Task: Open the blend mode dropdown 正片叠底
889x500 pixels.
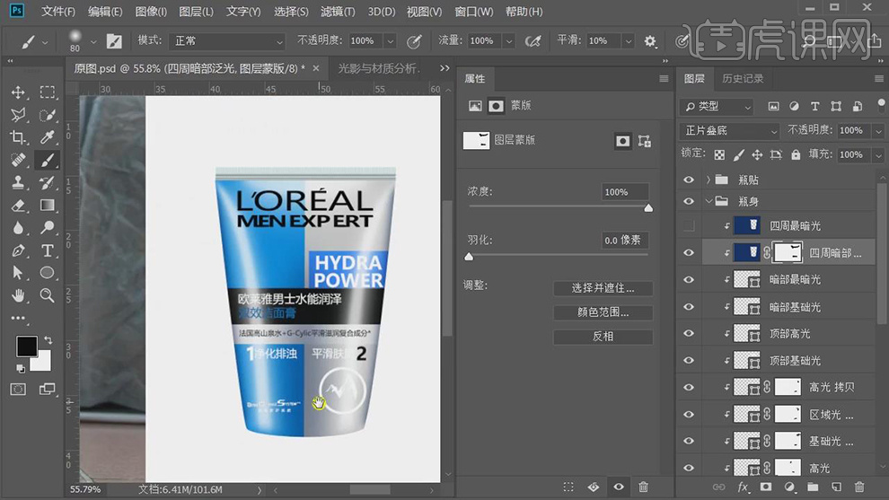Action: pos(729,130)
